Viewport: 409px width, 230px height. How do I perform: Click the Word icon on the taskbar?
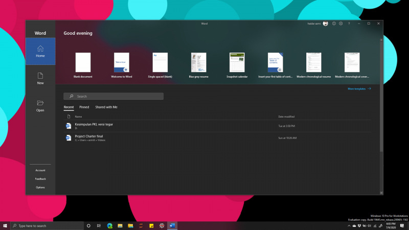click(x=172, y=225)
